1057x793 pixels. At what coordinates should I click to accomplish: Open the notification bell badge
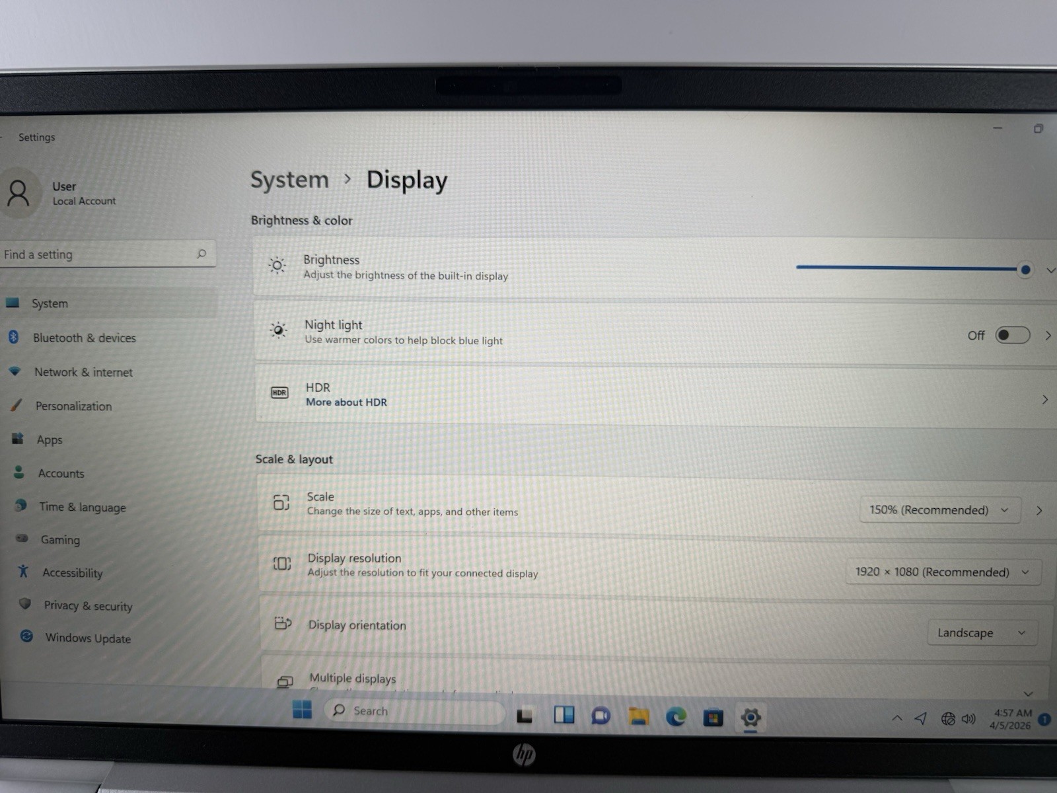(x=1045, y=720)
